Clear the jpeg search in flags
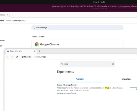The width and height of the screenshot is (137, 111). (113, 64)
